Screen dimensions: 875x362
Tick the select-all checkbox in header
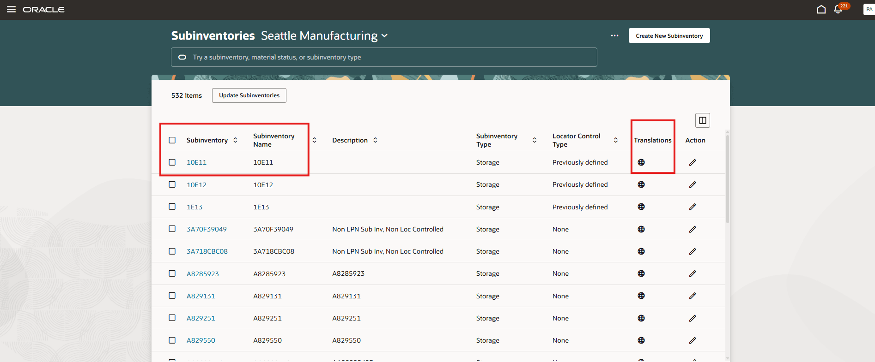(172, 140)
